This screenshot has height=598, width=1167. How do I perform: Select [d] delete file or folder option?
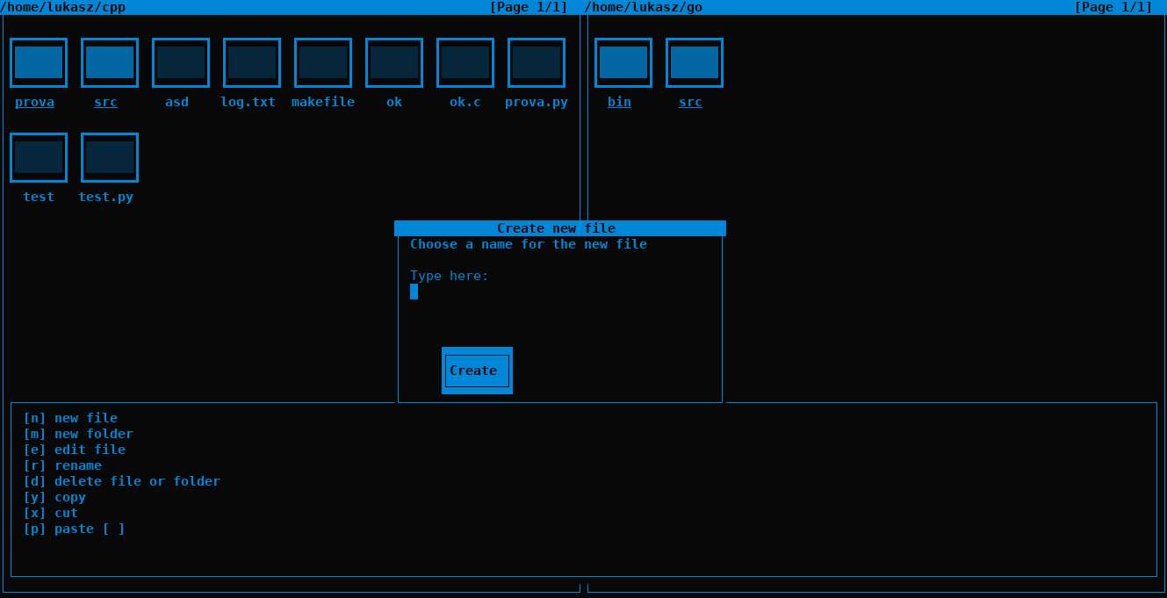pyautogui.click(x=122, y=480)
